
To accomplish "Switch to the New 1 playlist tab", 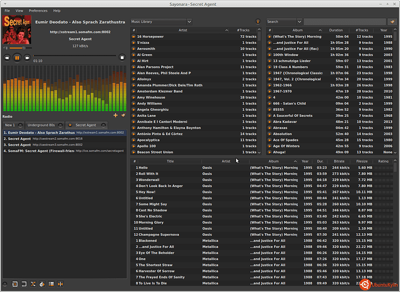I will (10, 125).
